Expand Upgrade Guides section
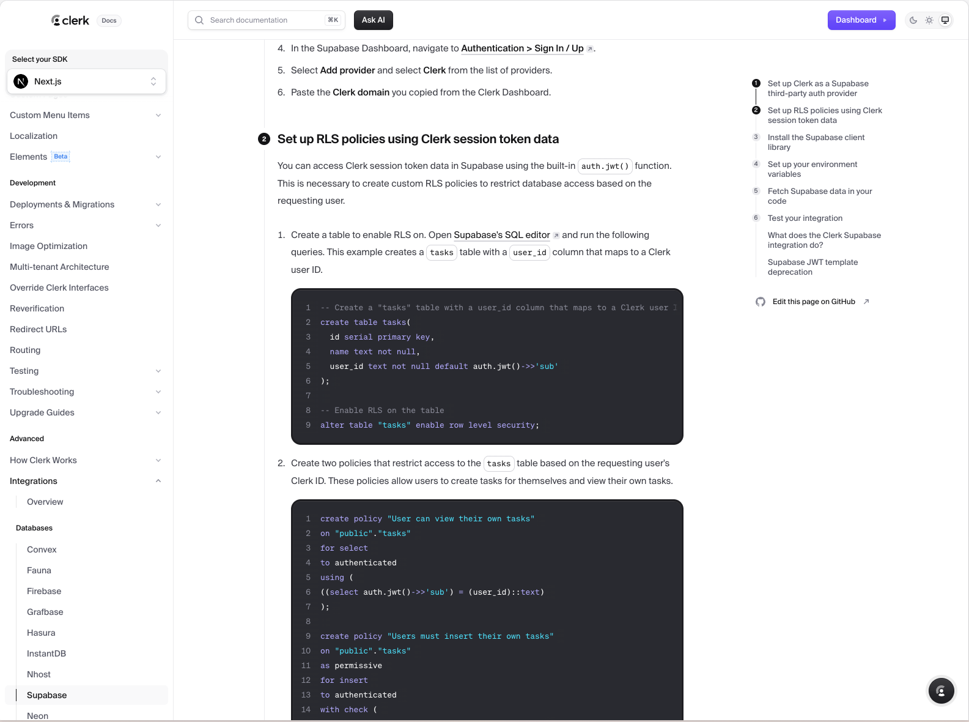 (x=158, y=412)
